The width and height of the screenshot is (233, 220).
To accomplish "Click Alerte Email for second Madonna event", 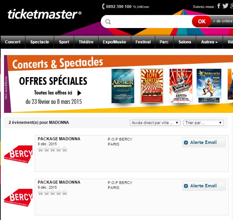I will click(204, 186).
